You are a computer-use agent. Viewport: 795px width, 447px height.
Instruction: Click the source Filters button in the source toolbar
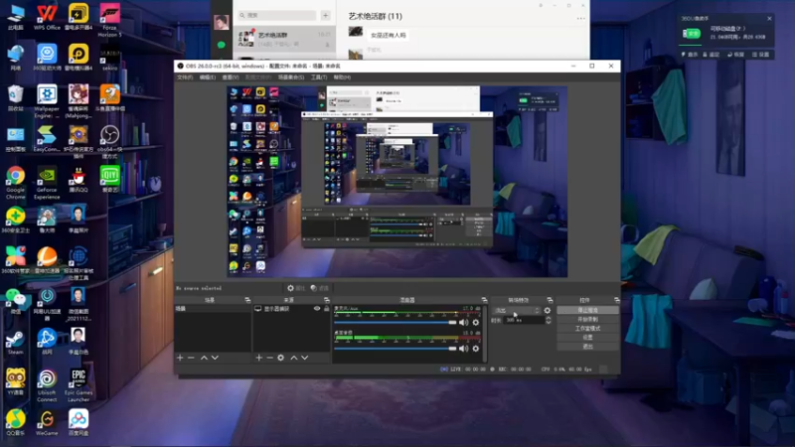coord(320,288)
